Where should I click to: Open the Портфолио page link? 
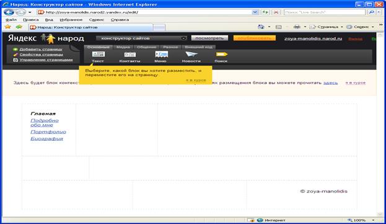[x=48, y=132]
